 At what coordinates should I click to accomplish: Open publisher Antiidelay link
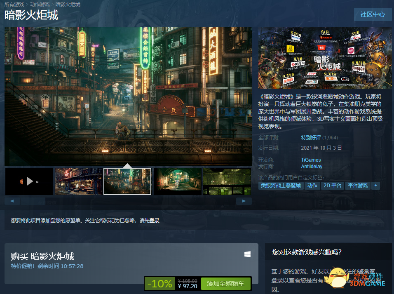coord(312,167)
